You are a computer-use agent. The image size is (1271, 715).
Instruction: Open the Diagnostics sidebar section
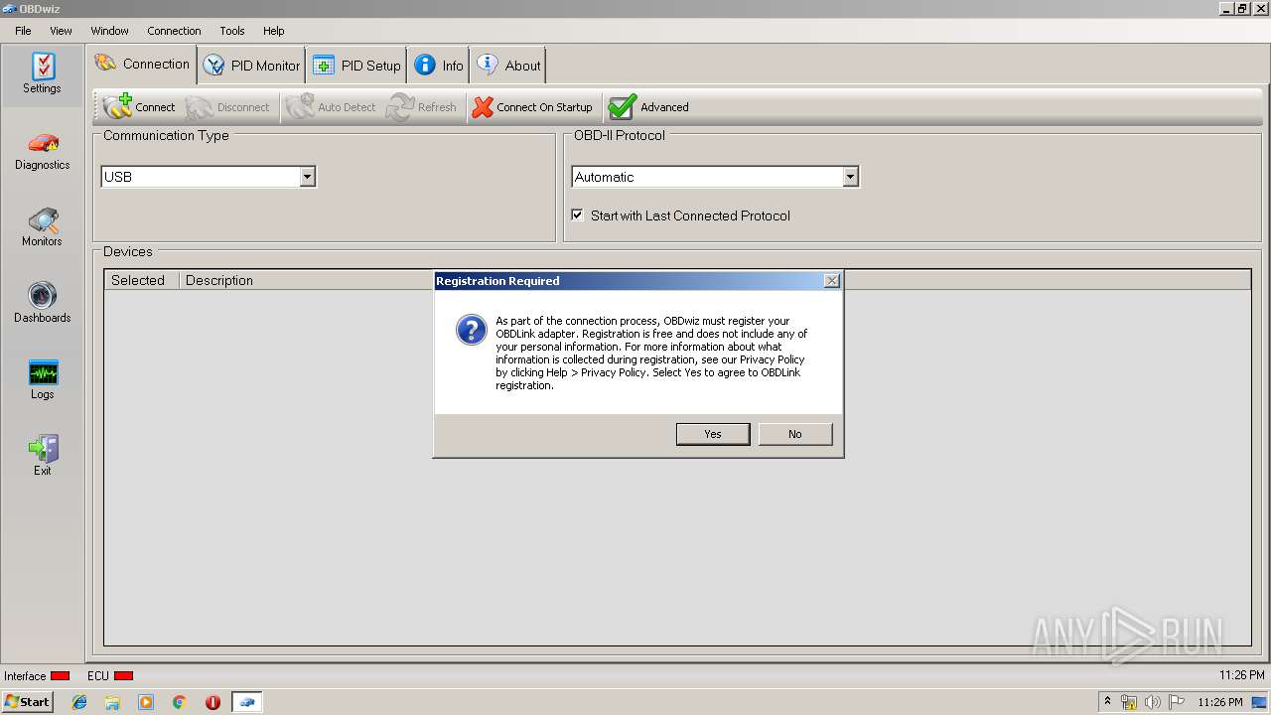(42, 151)
